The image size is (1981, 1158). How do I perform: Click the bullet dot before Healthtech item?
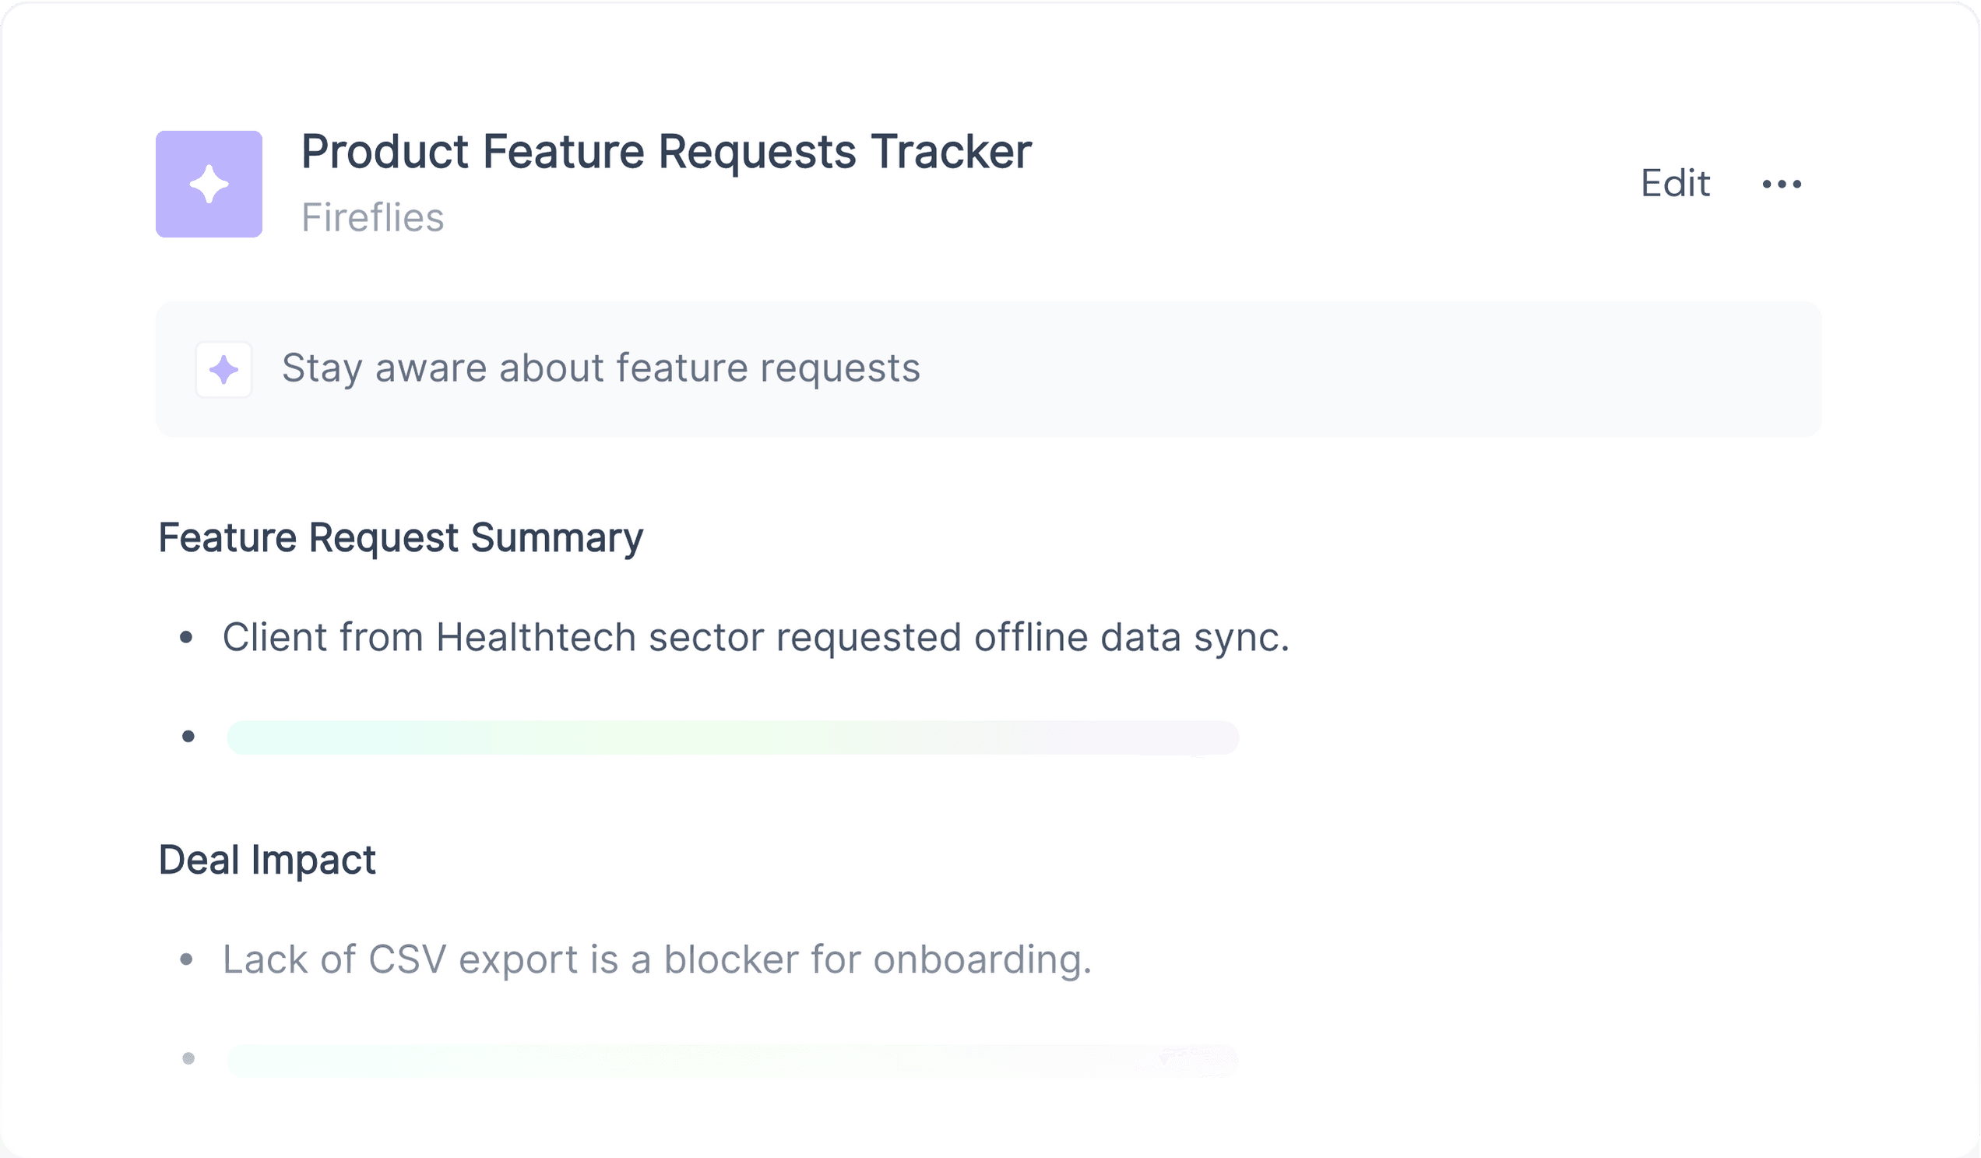(x=186, y=638)
